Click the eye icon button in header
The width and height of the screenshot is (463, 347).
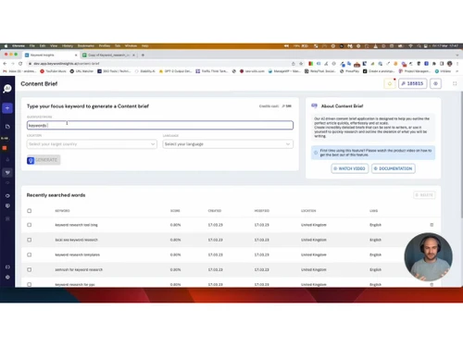tap(435, 83)
